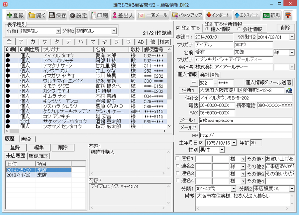This screenshot has width=299, height=215.
Task: Click the 印刷 print toolbar button
Action: (x=99, y=15)
